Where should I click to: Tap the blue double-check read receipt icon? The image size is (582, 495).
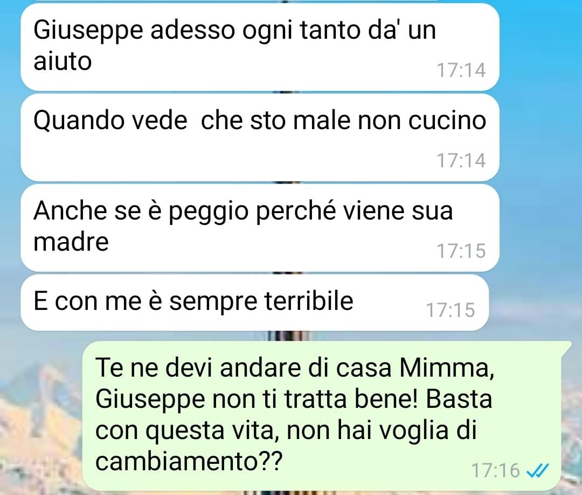(537, 471)
